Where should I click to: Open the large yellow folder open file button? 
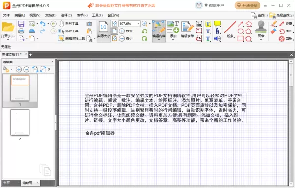point(8,28)
